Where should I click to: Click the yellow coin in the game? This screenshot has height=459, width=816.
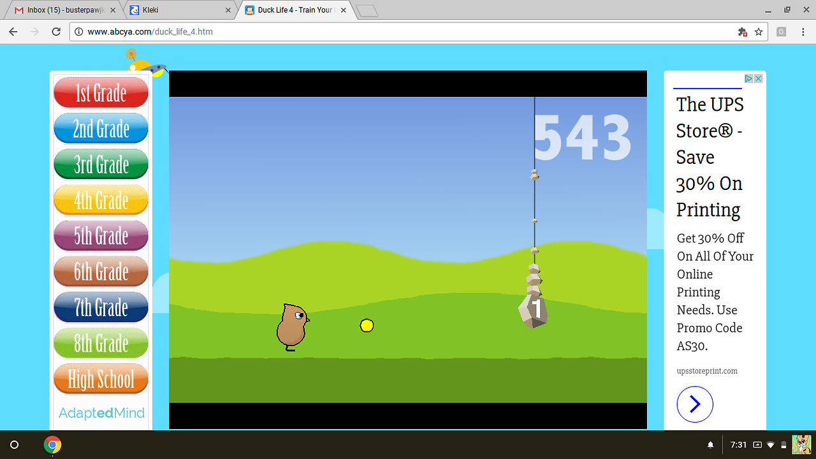click(367, 326)
